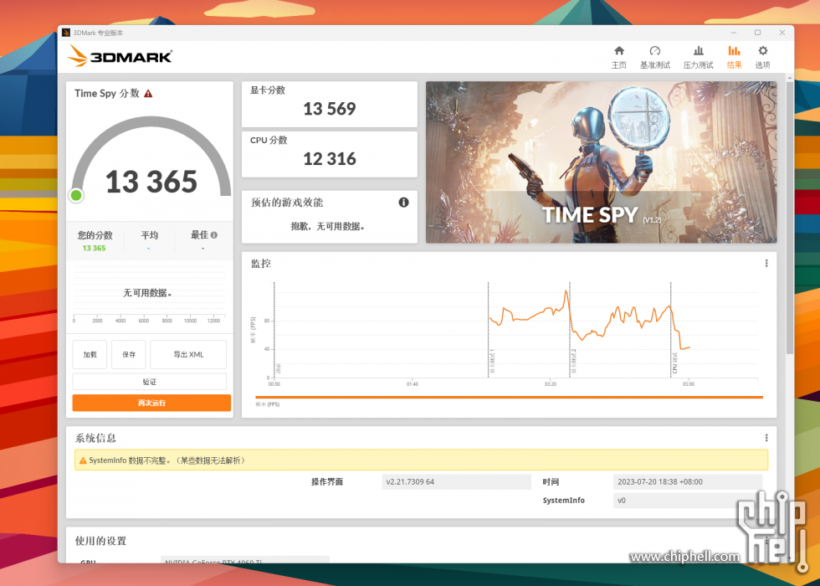Open the Stress Test (压力测试) tab
Image resolution: width=820 pixels, height=586 pixels.
(698, 58)
